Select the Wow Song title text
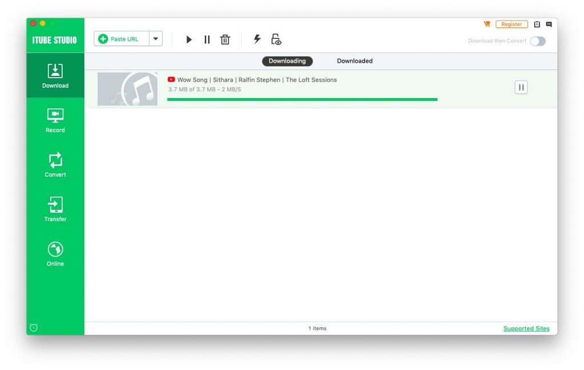This screenshot has width=584, height=370. point(257,80)
